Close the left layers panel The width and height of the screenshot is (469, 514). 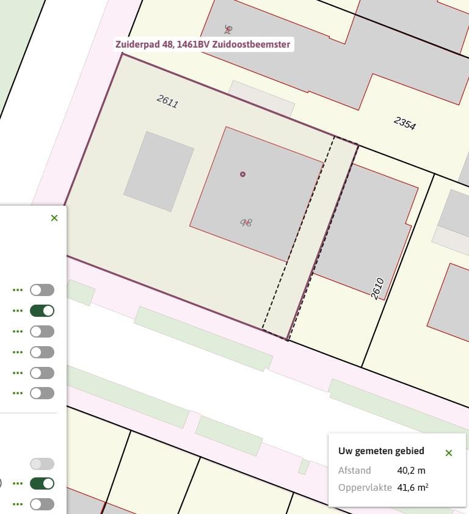[54, 218]
